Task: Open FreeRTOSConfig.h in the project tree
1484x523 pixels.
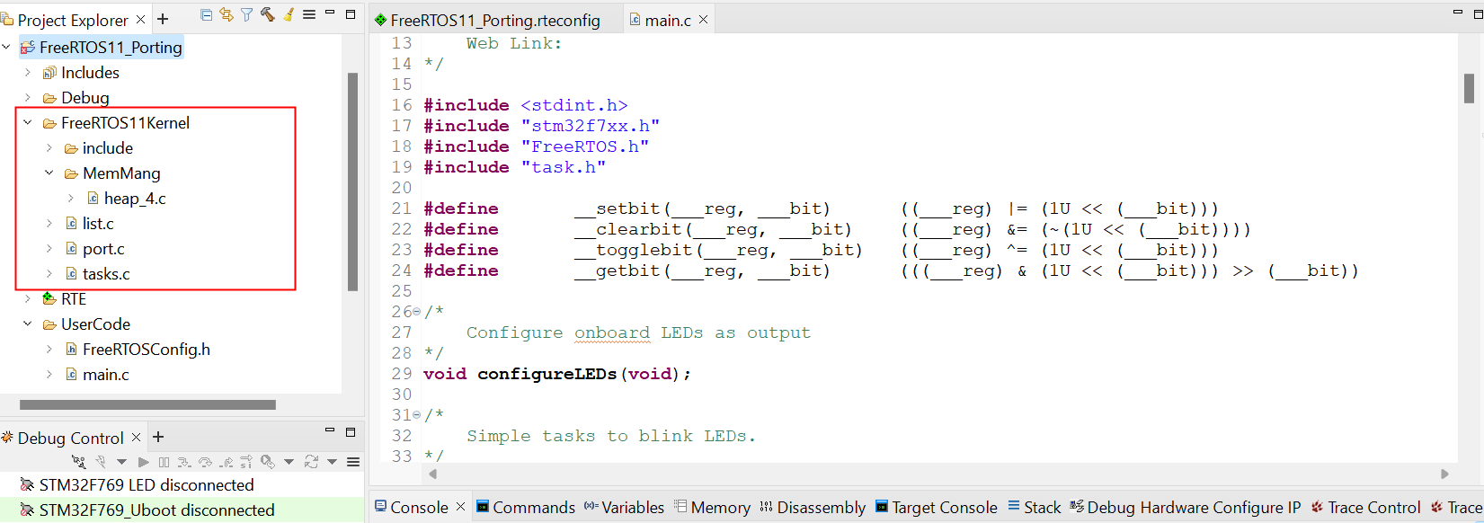Action: [146, 350]
